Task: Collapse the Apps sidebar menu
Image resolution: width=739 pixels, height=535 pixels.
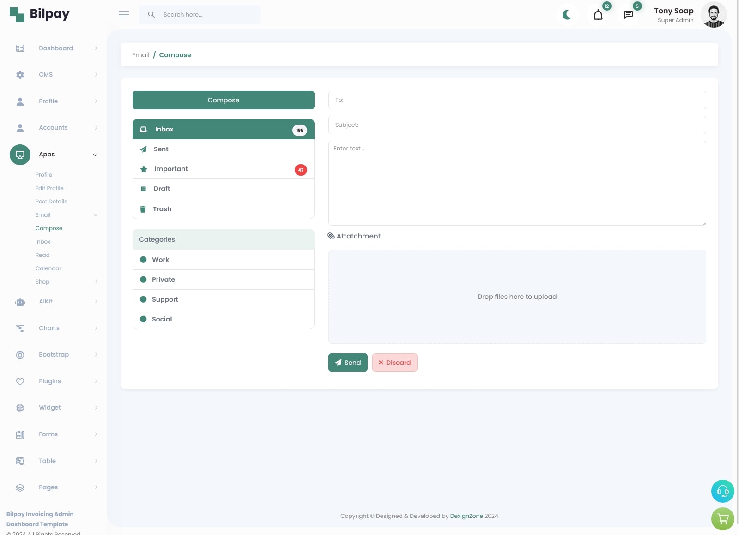Action: click(95, 155)
